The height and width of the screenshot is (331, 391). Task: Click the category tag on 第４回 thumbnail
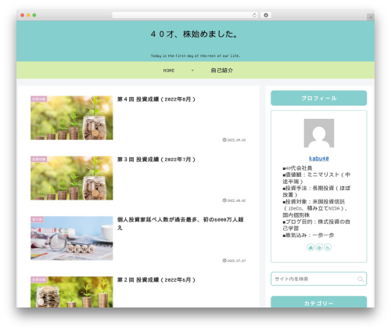(39, 99)
